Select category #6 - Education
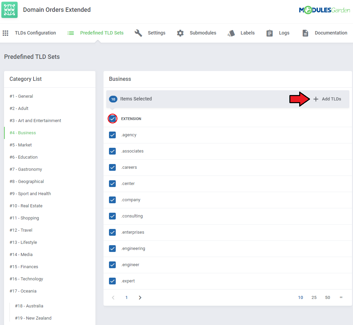This screenshot has height=325, width=353. (x=24, y=157)
